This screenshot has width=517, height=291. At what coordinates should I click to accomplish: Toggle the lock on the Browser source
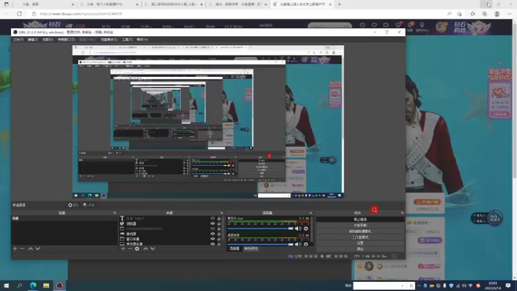(219, 223)
